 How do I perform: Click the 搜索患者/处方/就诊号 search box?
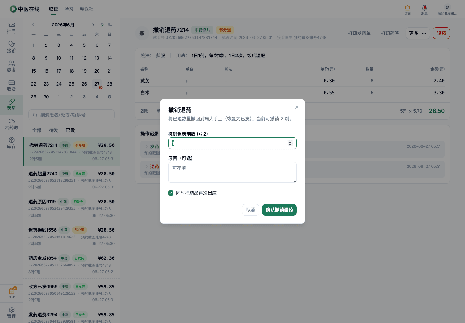(72, 115)
